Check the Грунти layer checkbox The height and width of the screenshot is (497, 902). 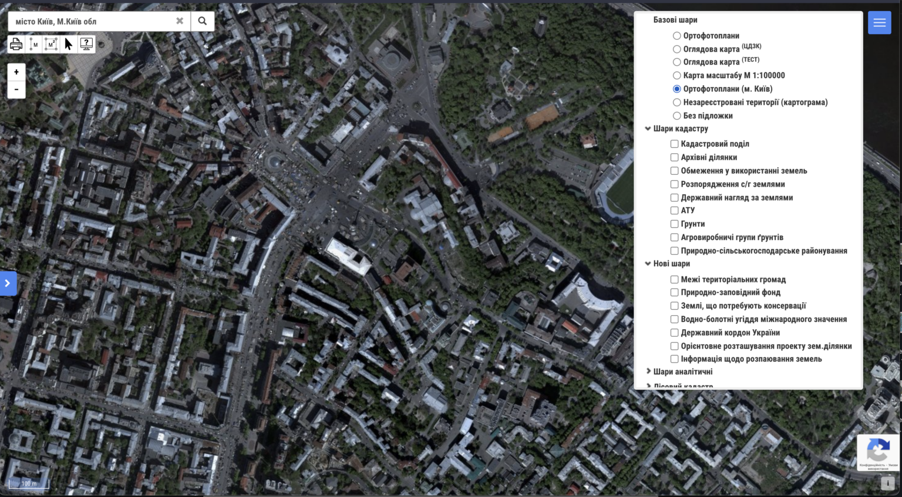pos(674,224)
